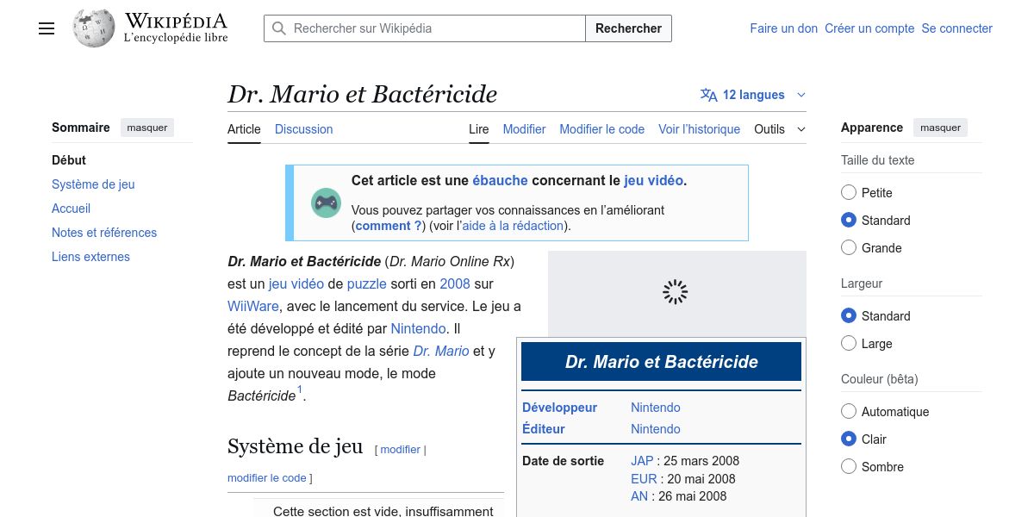
Task: Click the language translation icon
Action: (709, 95)
